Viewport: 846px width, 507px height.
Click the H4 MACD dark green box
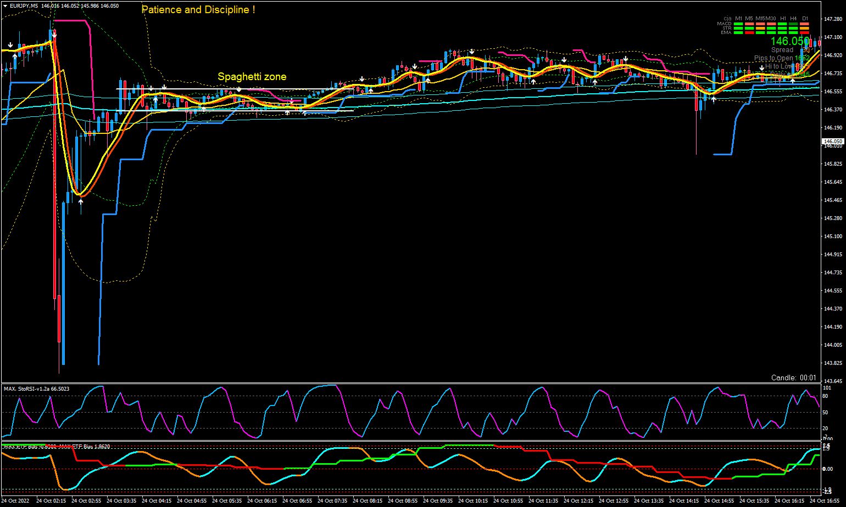point(793,24)
